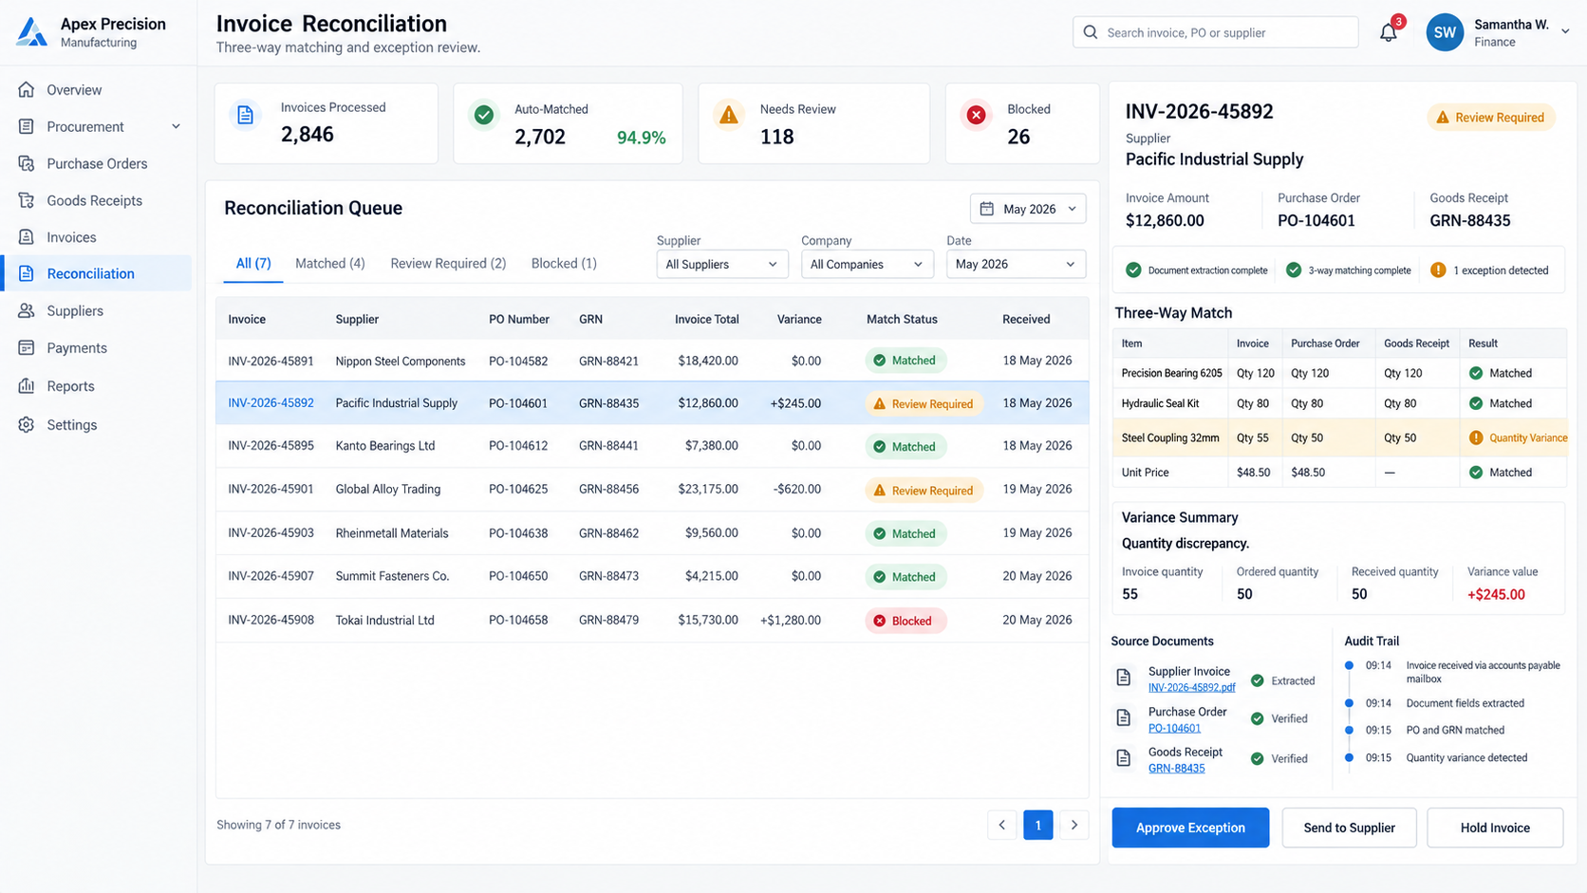Viewport: 1587px width, 893px height.
Task: Open the PO-104601 source document link
Action: click(1174, 729)
